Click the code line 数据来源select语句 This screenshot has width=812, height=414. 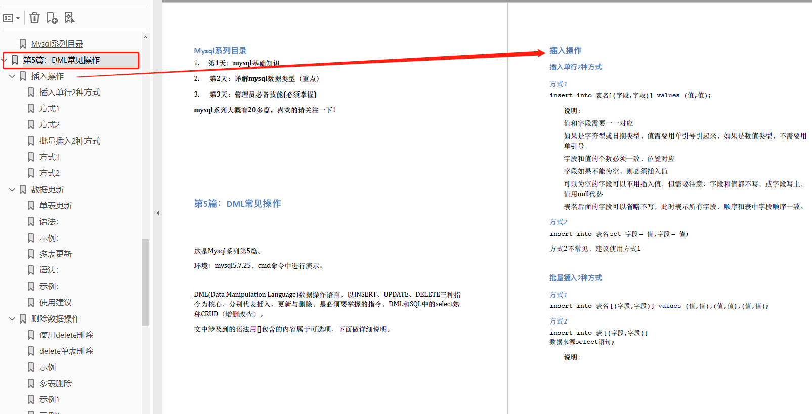click(x=582, y=342)
